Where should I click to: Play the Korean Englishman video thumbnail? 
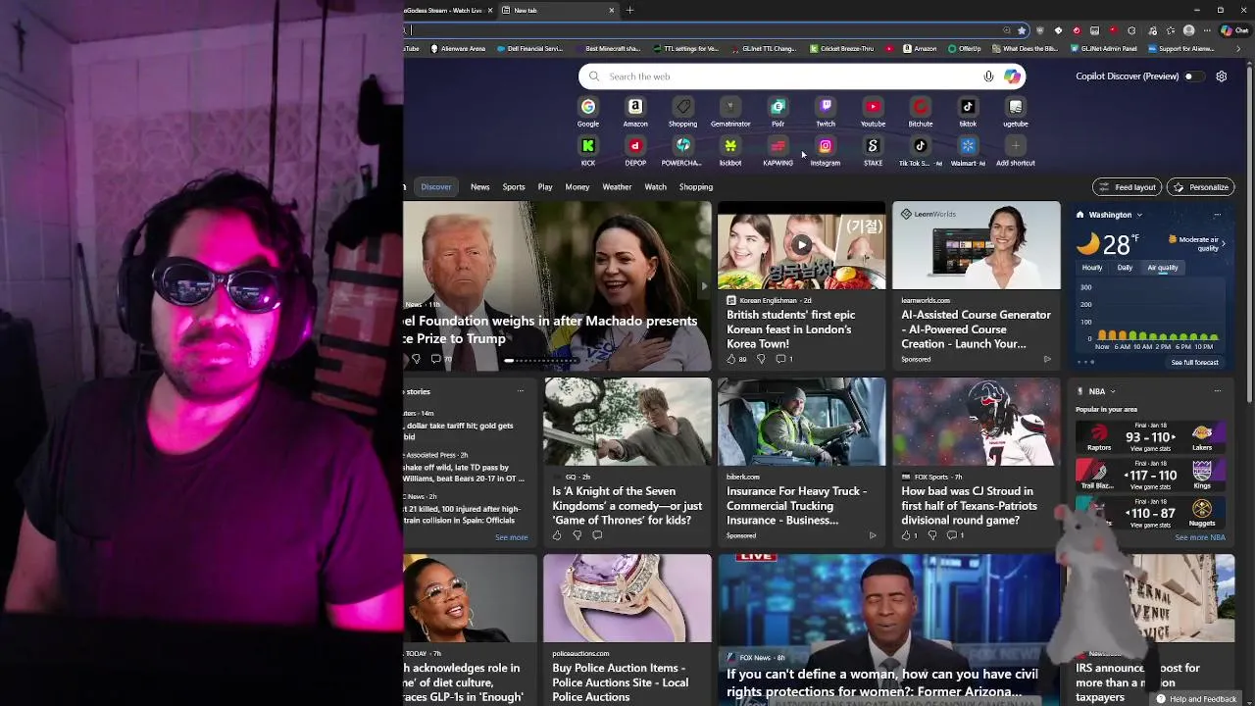(801, 245)
